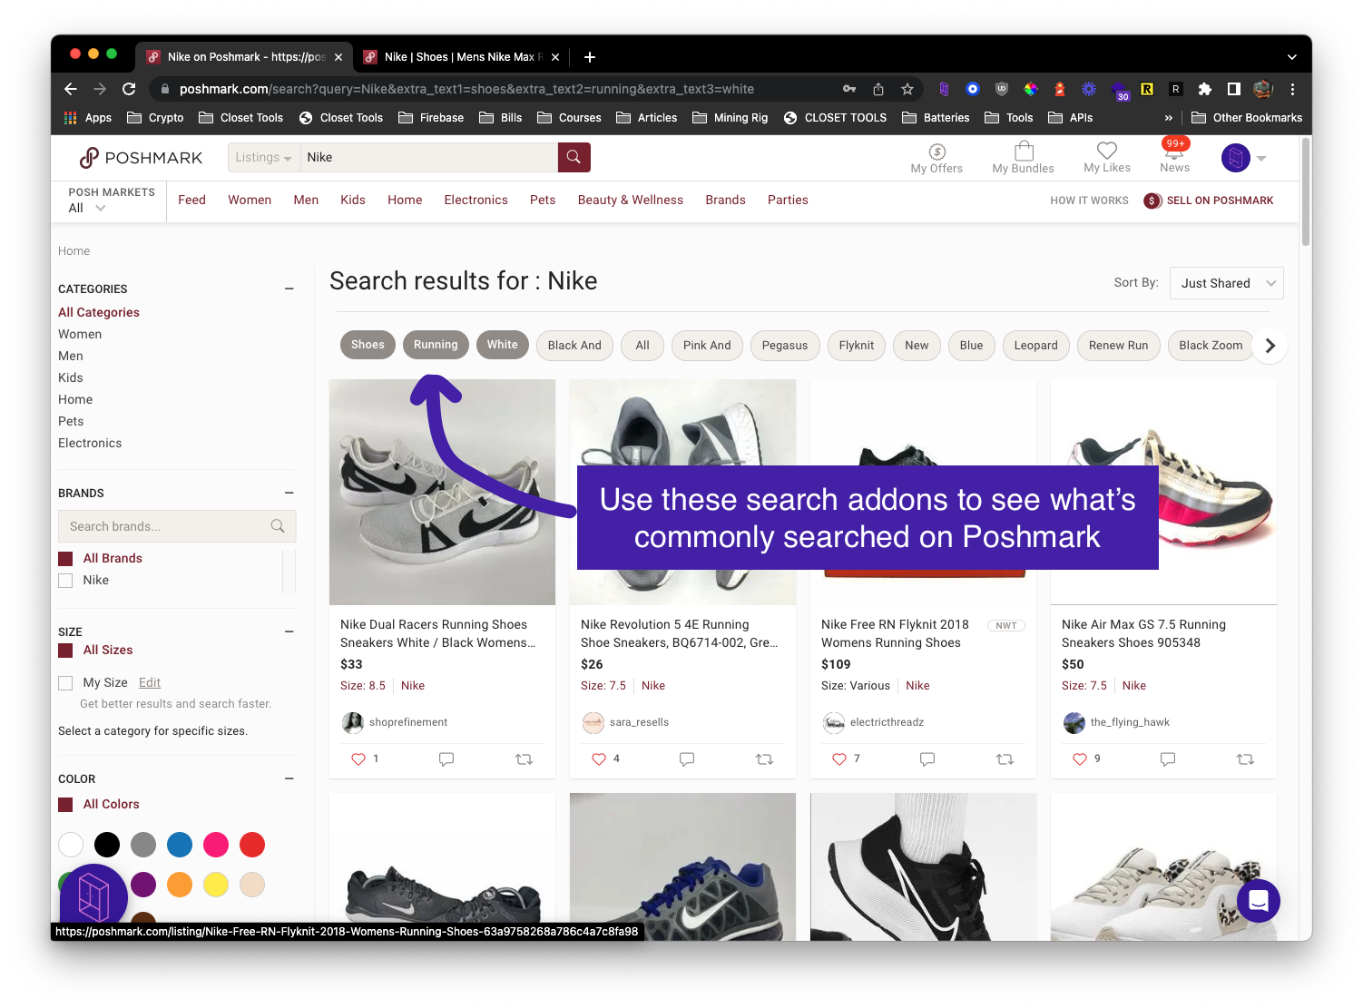The height and width of the screenshot is (1008, 1363).
Task: Click Edit next to My Size
Action: coord(150,683)
